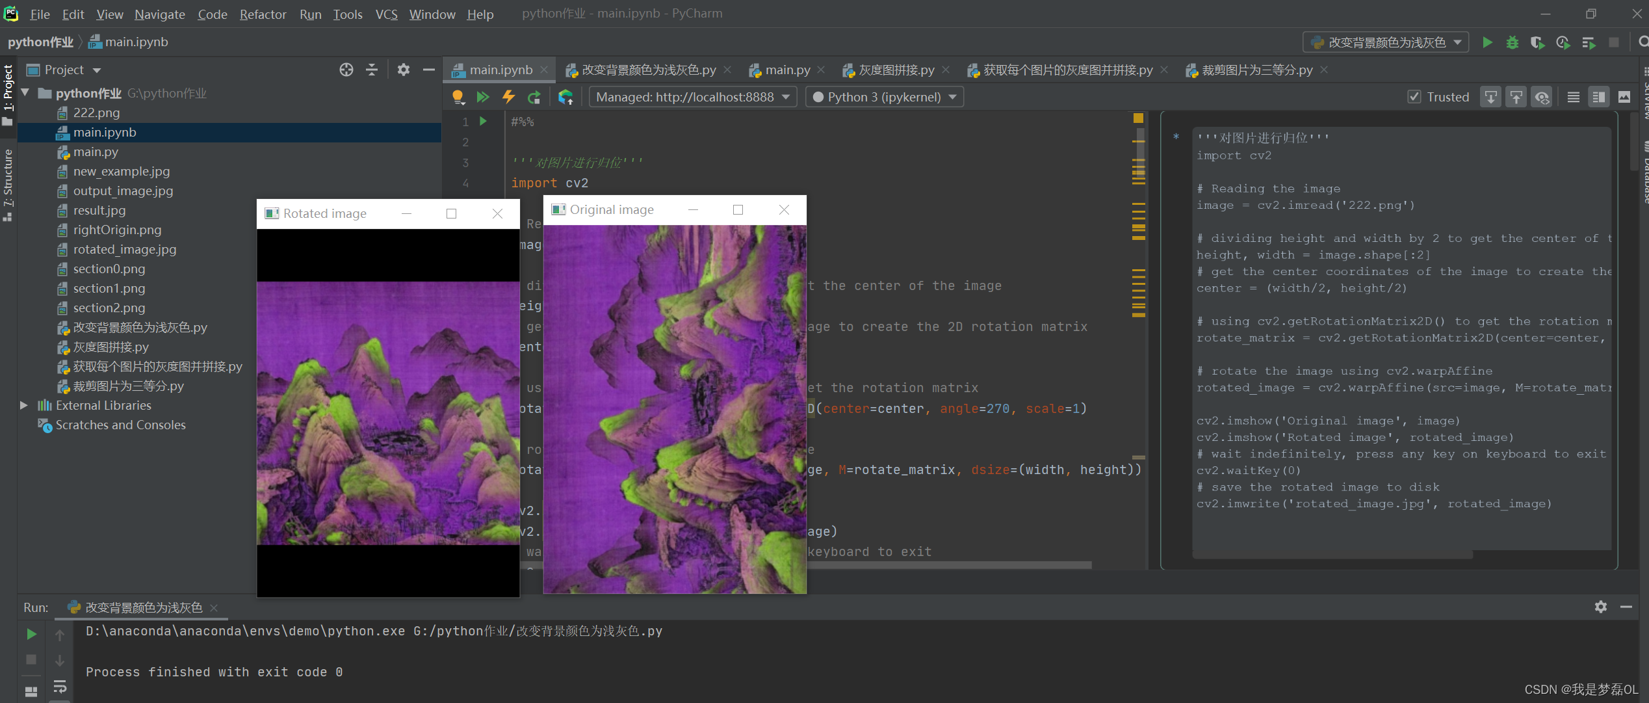
Task: Start debugging the current configuration
Action: [1513, 42]
